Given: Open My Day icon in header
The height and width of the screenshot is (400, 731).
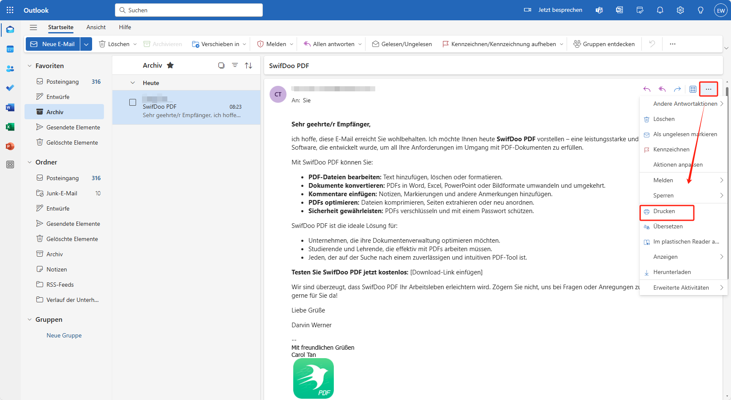Looking at the screenshot, I should point(640,10).
